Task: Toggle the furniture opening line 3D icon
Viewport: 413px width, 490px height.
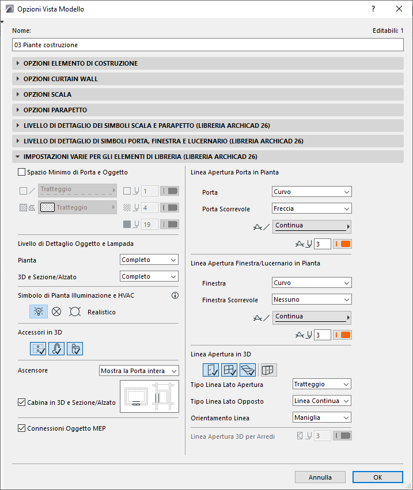Action: click(x=268, y=370)
